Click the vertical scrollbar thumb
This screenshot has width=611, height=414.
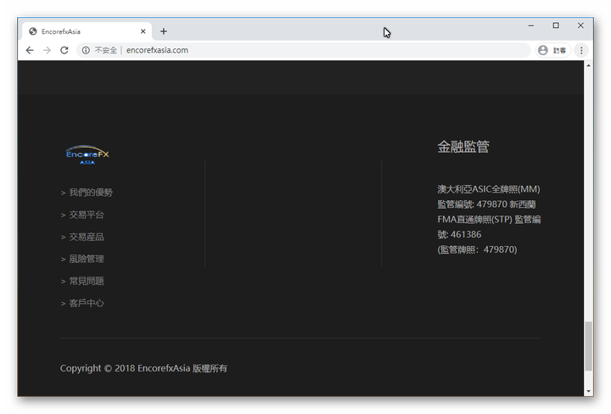point(588,346)
